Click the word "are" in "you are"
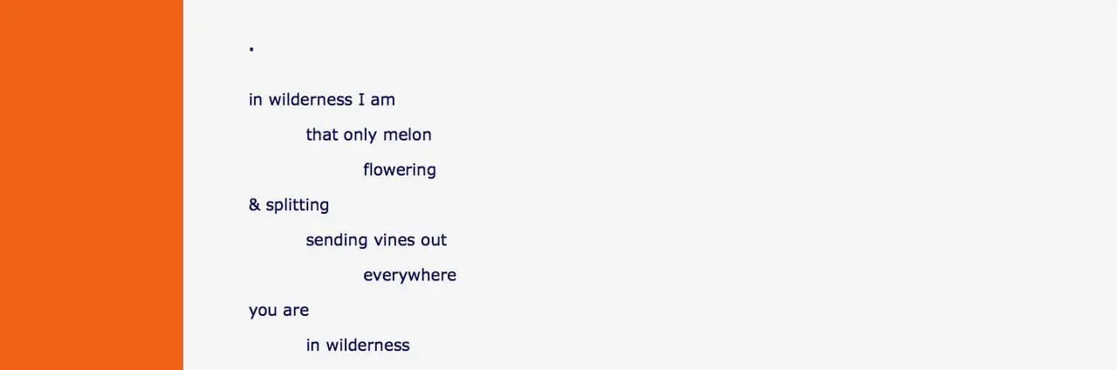Image resolution: width=1117 pixels, height=370 pixels. 296,311
